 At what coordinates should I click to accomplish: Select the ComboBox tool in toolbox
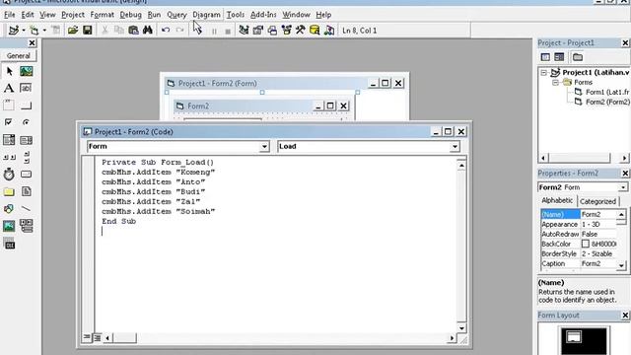[x=9, y=140]
